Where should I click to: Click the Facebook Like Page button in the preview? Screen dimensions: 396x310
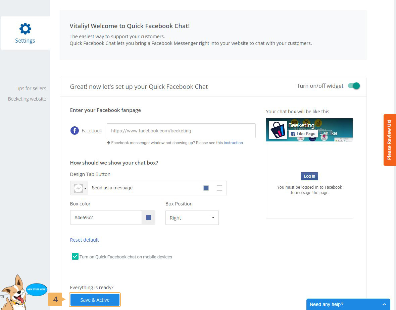(x=303, y=133)
